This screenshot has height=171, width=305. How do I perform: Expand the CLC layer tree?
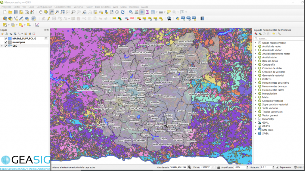pyautogui.click(x=2, y=46)
